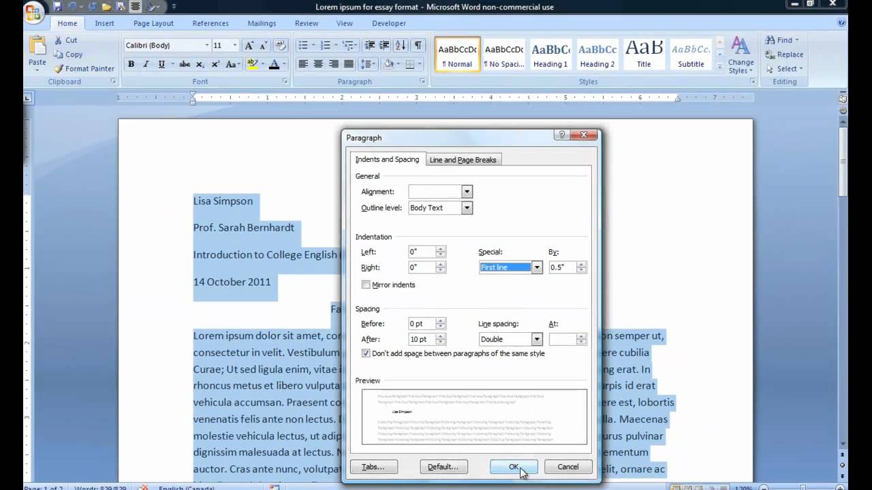The height and width of the screenshot is (490, 872).
Task: Align text right in ribbon
Action: (334, 65)
